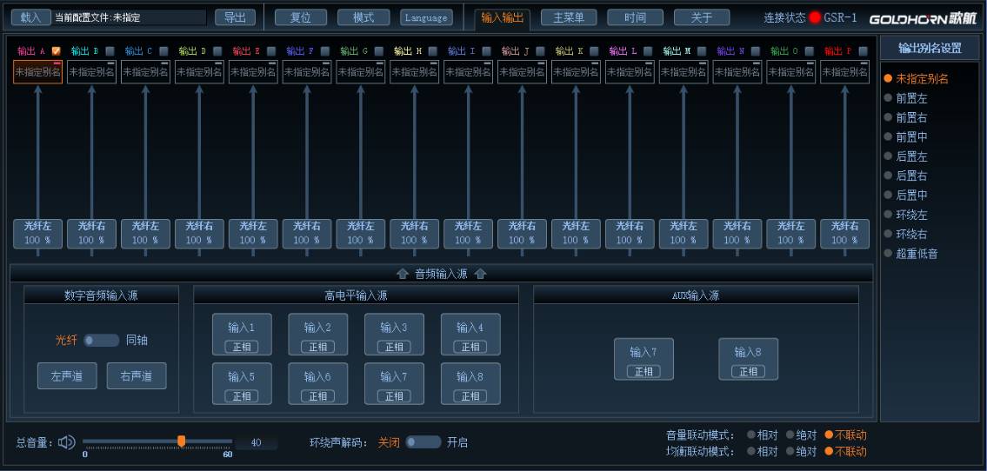Click the 载入 load button
Image resolution: width=987 pixels, height=471 pixels.
click(x=30, y=17)
